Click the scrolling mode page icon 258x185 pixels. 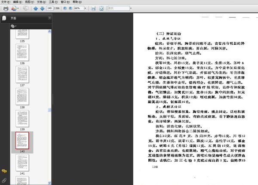pyautogui.click(x=93, y=8)
